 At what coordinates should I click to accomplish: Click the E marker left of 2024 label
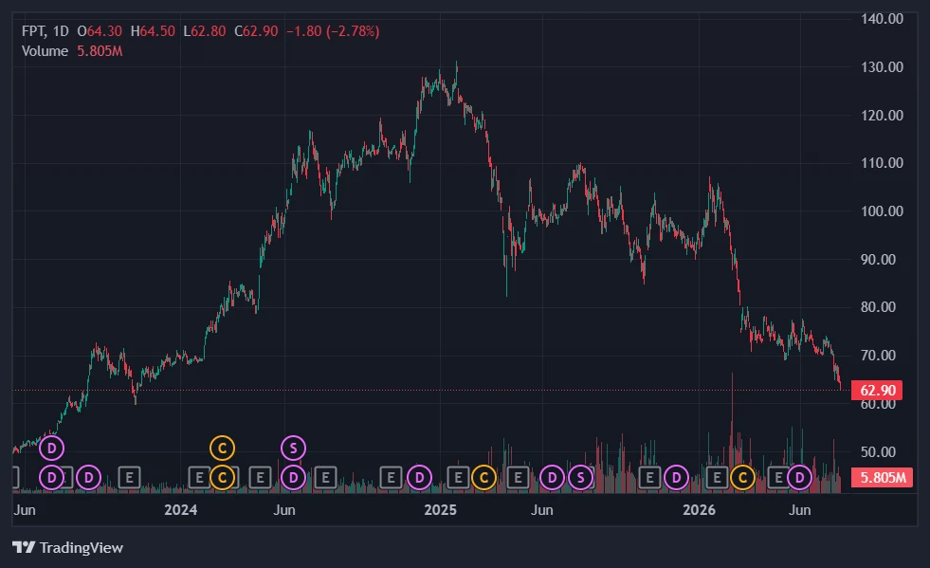tap(129, 477)
